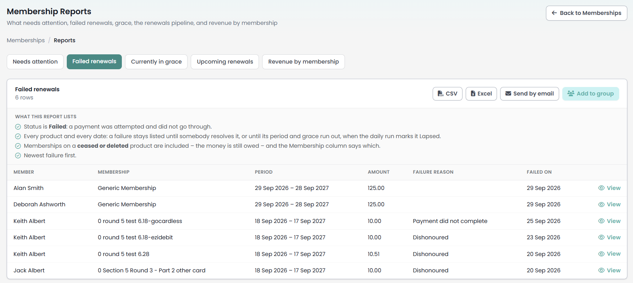Click the eye icon in the ezidebit row
This screenshot has width=633, height=283.
pyautogui.click(x=601, y=238)
